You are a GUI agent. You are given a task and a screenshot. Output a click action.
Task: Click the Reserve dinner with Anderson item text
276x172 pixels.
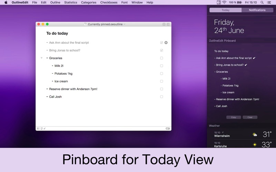pos(73,89)
